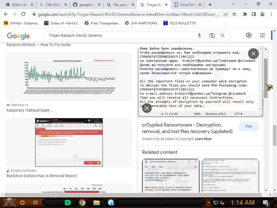Go forward with the browser forward arrow
Image resolution: width=277 pixels, height=208 pixels.
(x=15, y=14)
